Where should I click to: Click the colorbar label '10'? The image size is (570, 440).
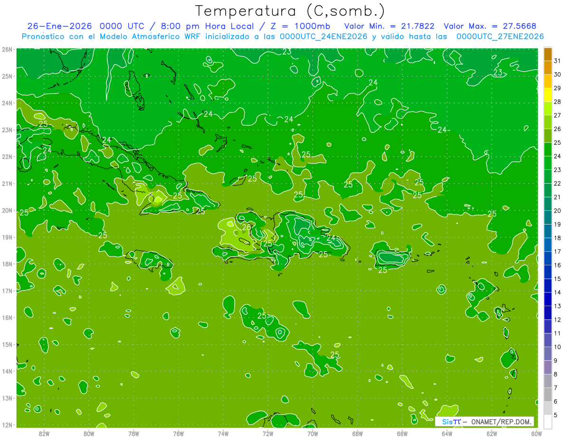coord(557,346)
